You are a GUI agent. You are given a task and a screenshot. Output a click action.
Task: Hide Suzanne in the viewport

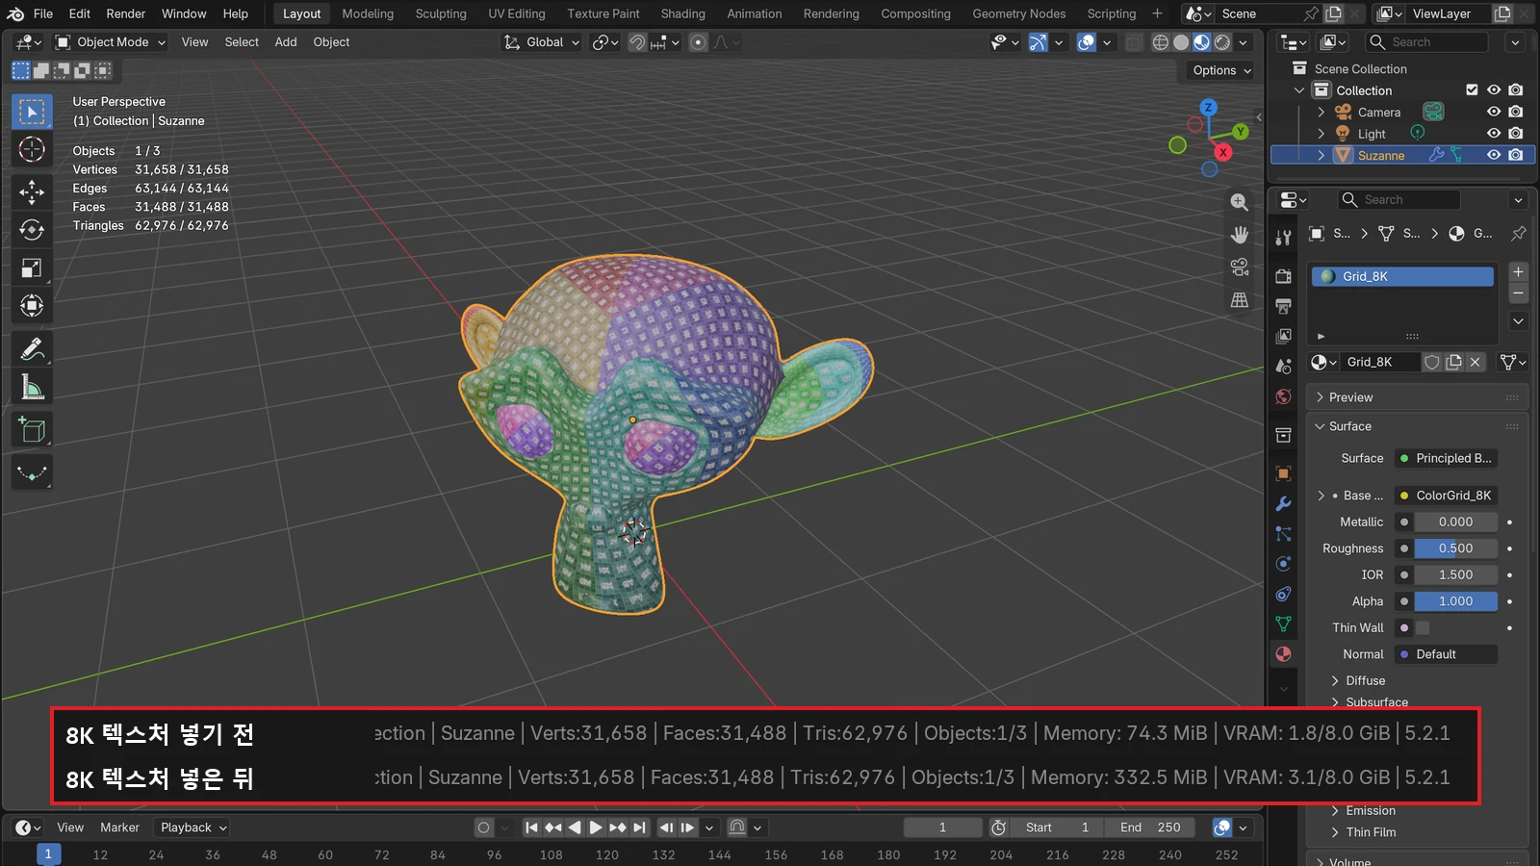(x=1494, y=155)
